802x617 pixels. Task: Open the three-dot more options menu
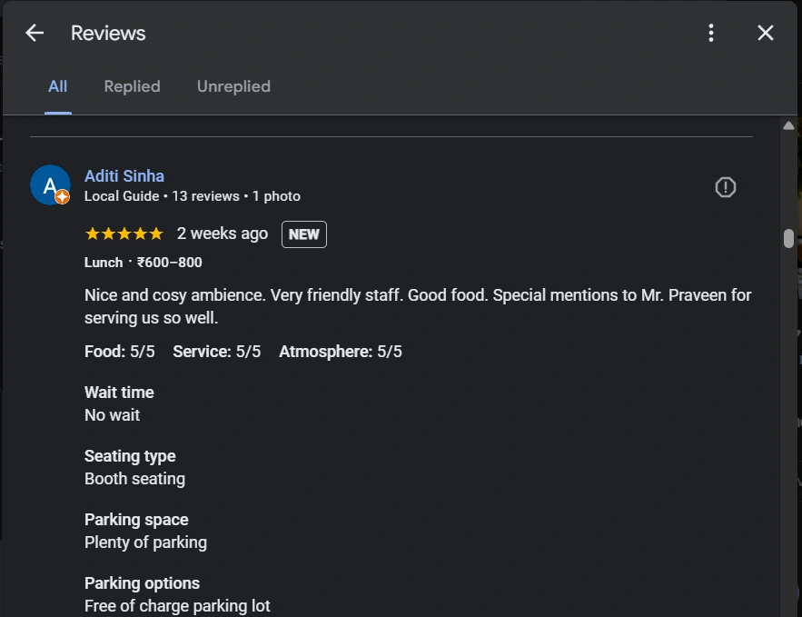pos(711,33)
